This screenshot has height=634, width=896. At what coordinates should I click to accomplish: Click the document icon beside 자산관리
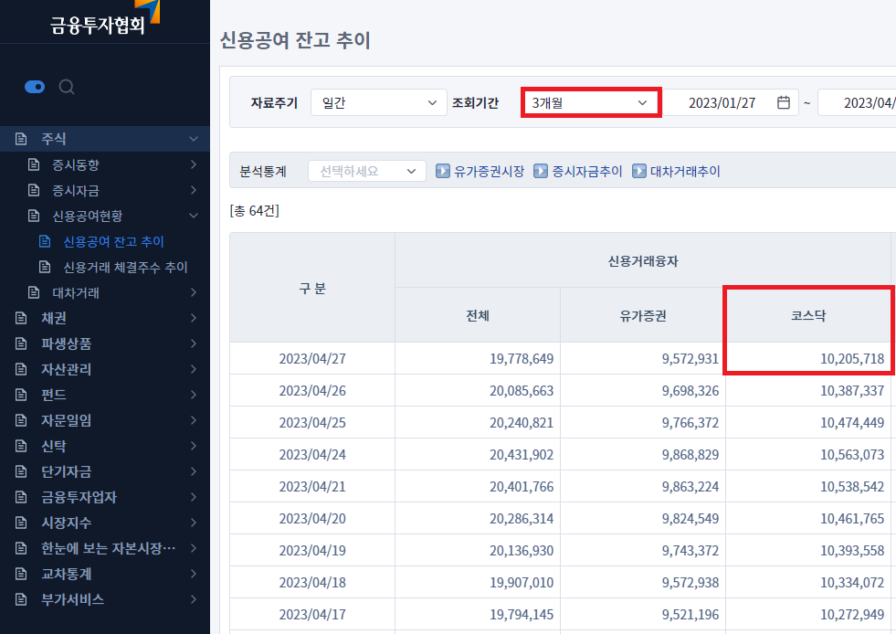[21, 369]
